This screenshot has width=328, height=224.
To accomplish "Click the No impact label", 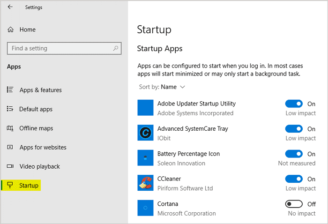I will click(302, 213).
